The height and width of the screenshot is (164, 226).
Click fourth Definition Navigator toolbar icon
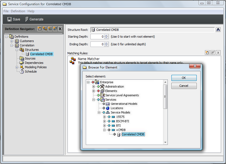[x=55, y=29]
